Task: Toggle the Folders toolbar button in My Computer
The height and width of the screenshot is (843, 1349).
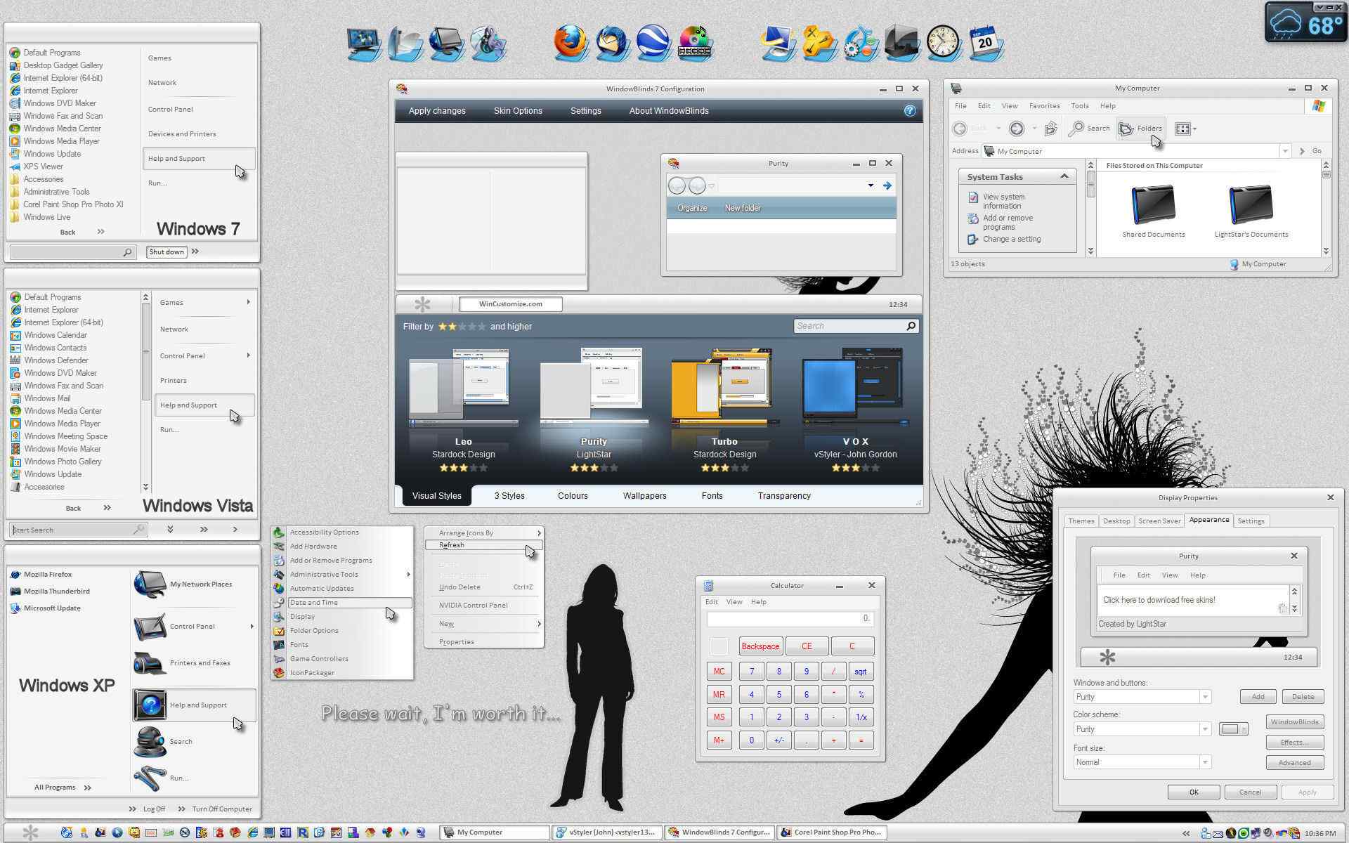Action: pos(1141,128)
